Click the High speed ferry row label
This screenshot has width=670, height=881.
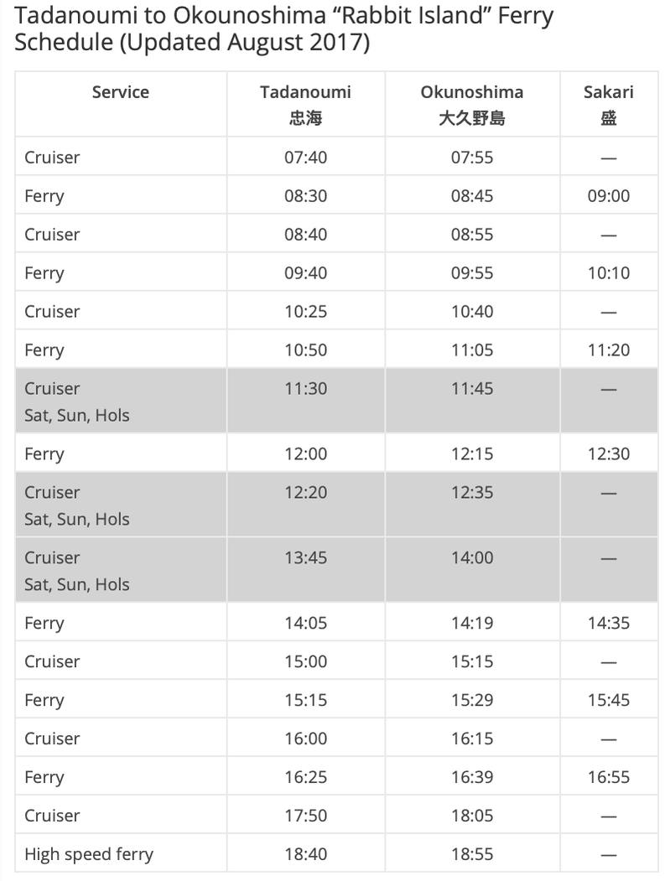tap(89, 854)
